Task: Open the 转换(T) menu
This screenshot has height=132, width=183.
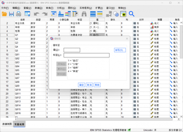Action: tap(50, 8)
